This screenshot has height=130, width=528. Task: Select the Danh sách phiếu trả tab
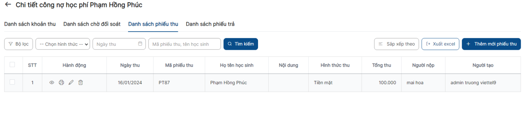tap(210, 24)
